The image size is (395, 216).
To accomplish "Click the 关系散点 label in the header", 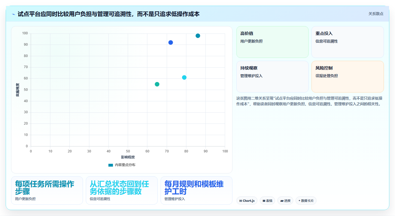I will pos(376,14).
